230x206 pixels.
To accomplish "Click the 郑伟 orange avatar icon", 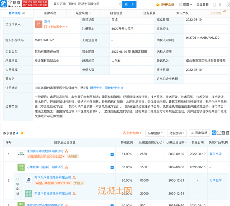I will (x=38, y=24).
